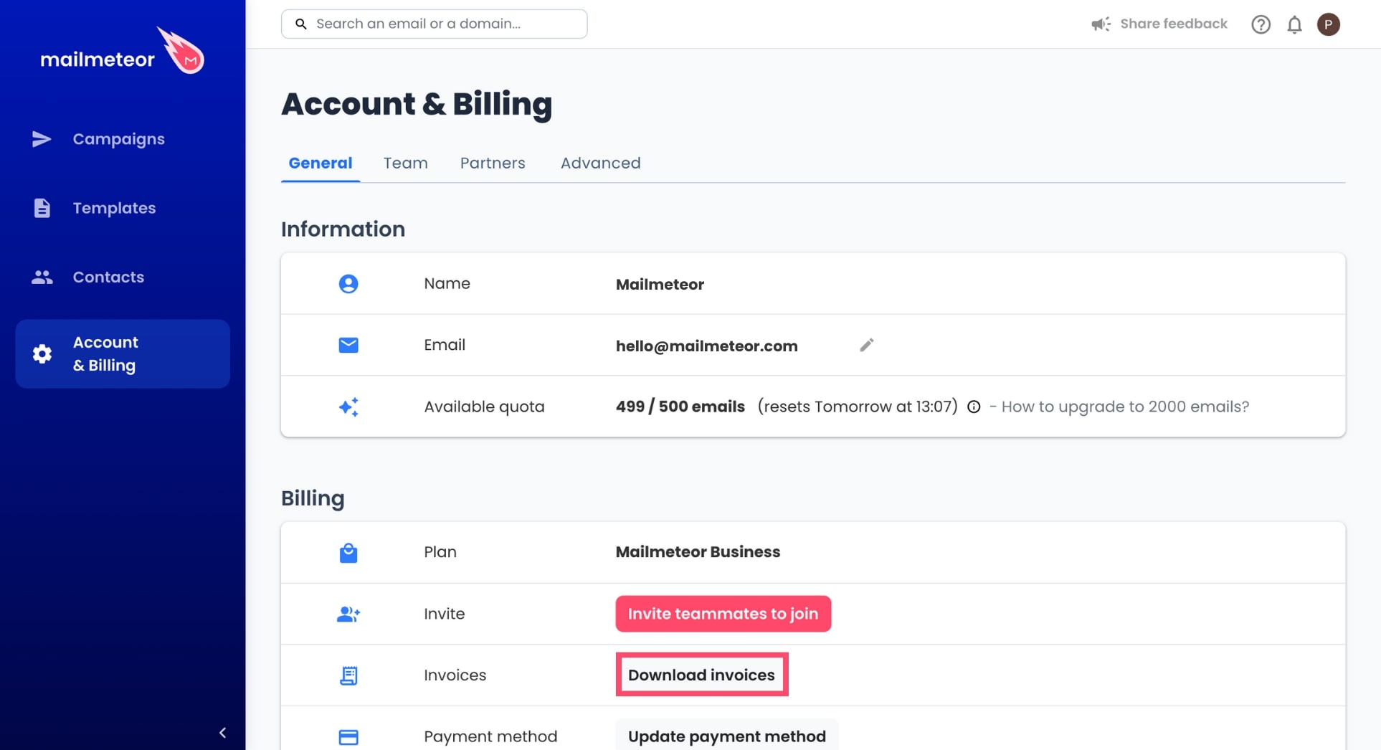The image size is (1381, 750).
Task: Click the Mailmeteor logo
Action: (x=122, y=51)
